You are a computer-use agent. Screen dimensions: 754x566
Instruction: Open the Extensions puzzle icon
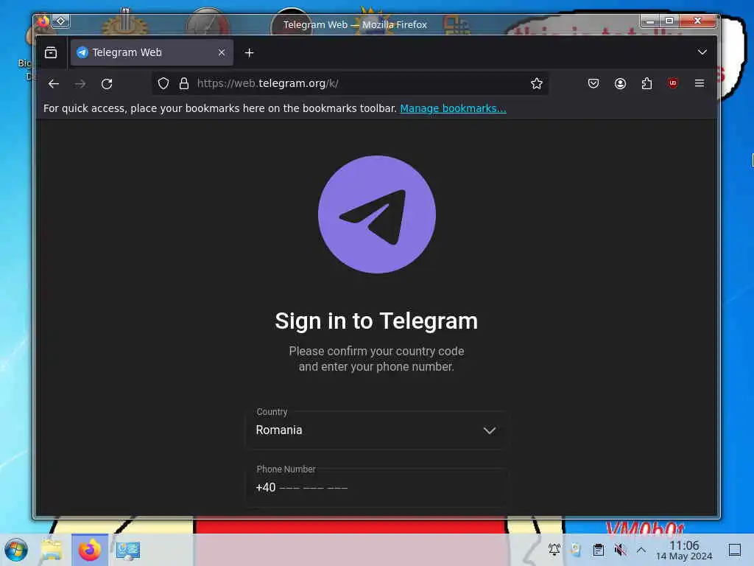[646, 84]
